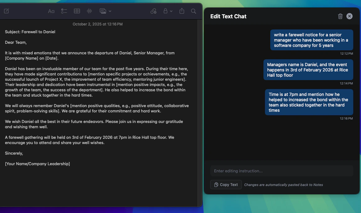The height and width of the screenshot is (213, 361).
Task: Lock the current note
Action: pos(165,11)
